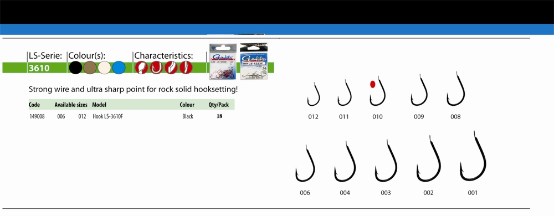Image resolution: width=554 pixels, height=216 pixels.
Task: Click the rightmost straight-point Characteristics icon
Action: click(x=186, y=68)
